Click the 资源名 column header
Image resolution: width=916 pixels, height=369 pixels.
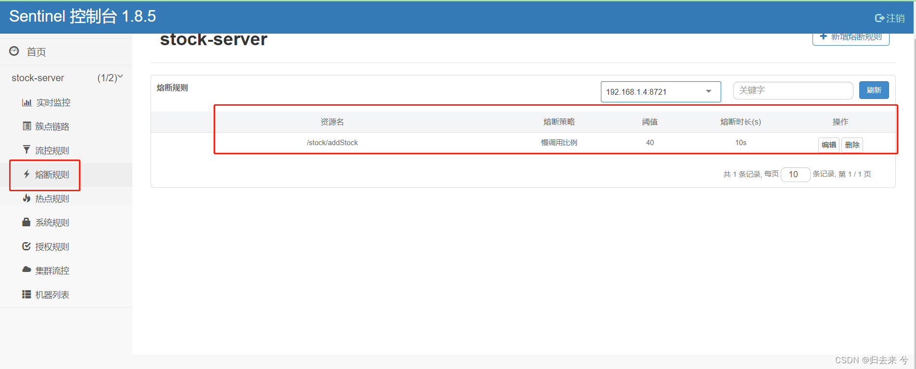coord(332,122)
